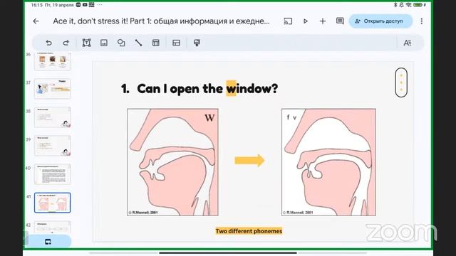Click the Открыть доступ share button

coord(380,21)
